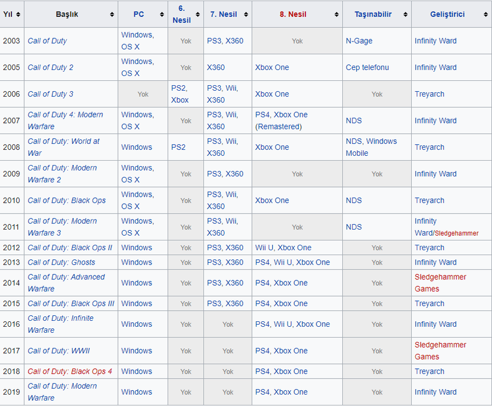Open the Call of Duty 2 title link
Image resolution: width=492 pixels, height=406 pixels.
[50, 67]
